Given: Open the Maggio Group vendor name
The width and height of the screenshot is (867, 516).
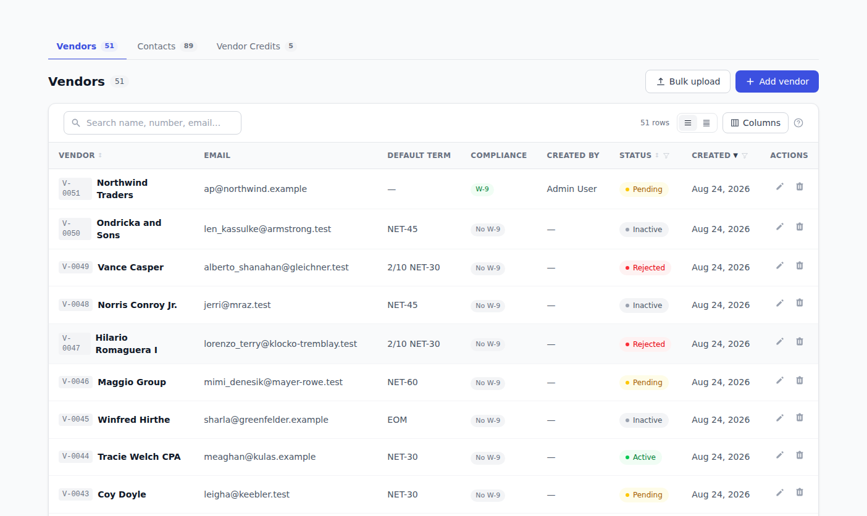Looking at the screenshot, I should (132, 382).
